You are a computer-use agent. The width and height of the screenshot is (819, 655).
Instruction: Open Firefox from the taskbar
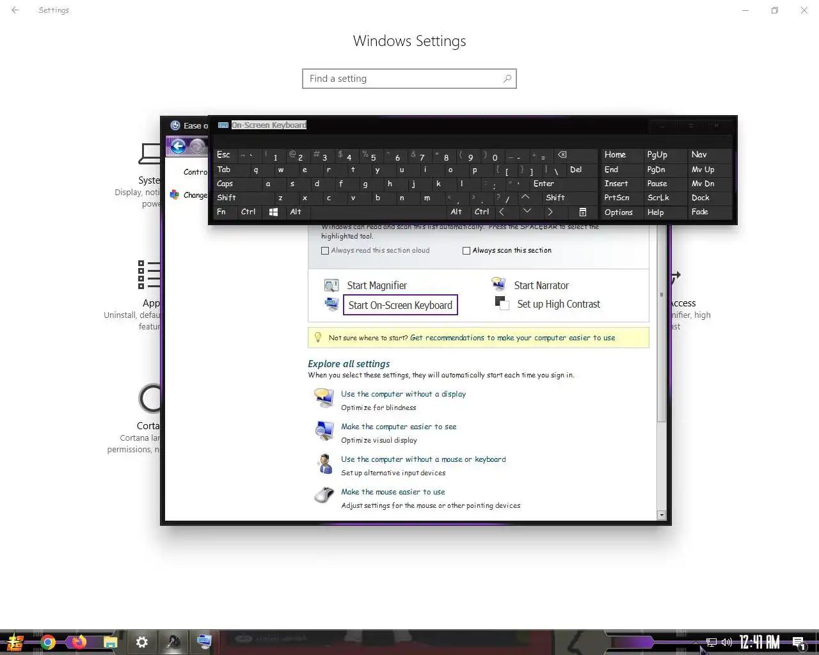[x=79, y=642]
